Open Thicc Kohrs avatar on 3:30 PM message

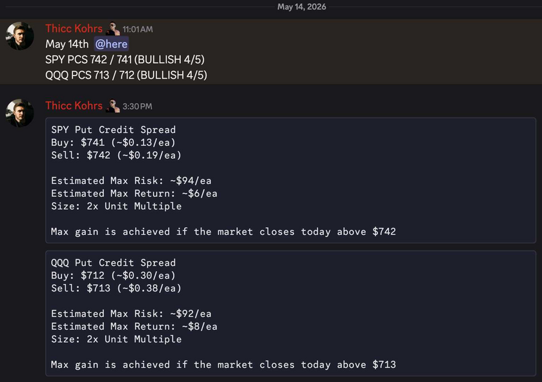coord(19,113)
